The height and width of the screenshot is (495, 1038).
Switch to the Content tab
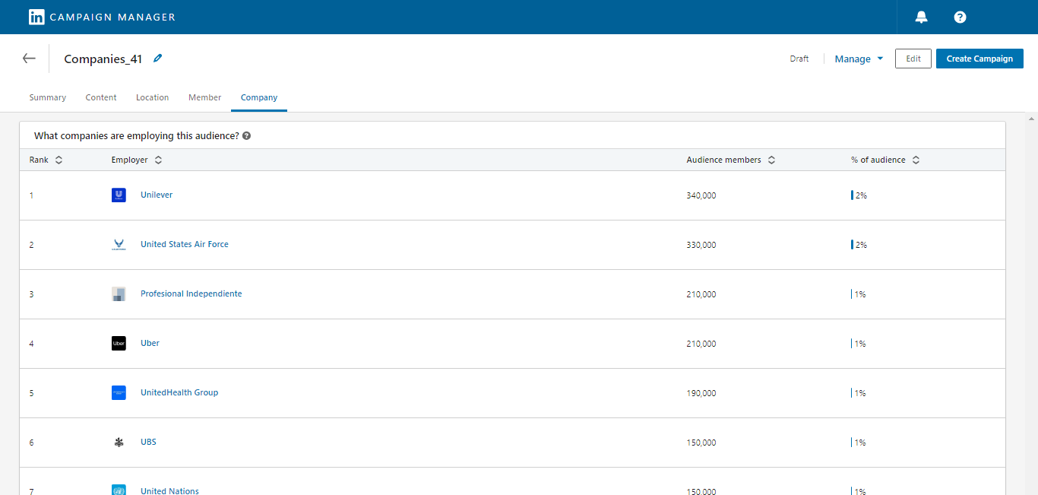pyautogui.click(x=101, y=97)
